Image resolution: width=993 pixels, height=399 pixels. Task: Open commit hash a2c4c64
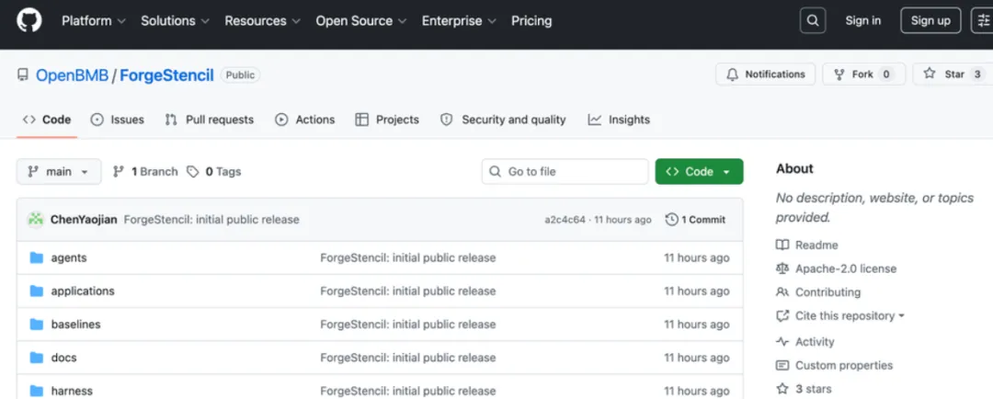(565, 220)
